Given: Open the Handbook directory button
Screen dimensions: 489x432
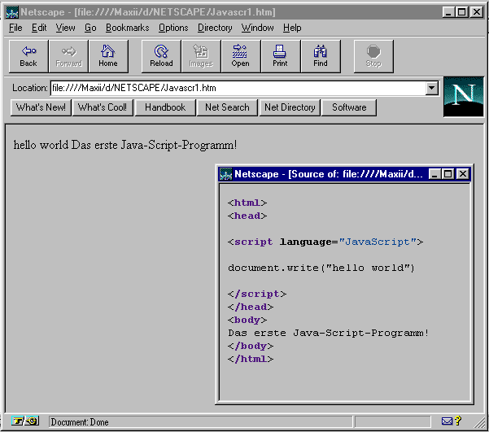Looking at the screenshot, I should click(x=165, y=107).
